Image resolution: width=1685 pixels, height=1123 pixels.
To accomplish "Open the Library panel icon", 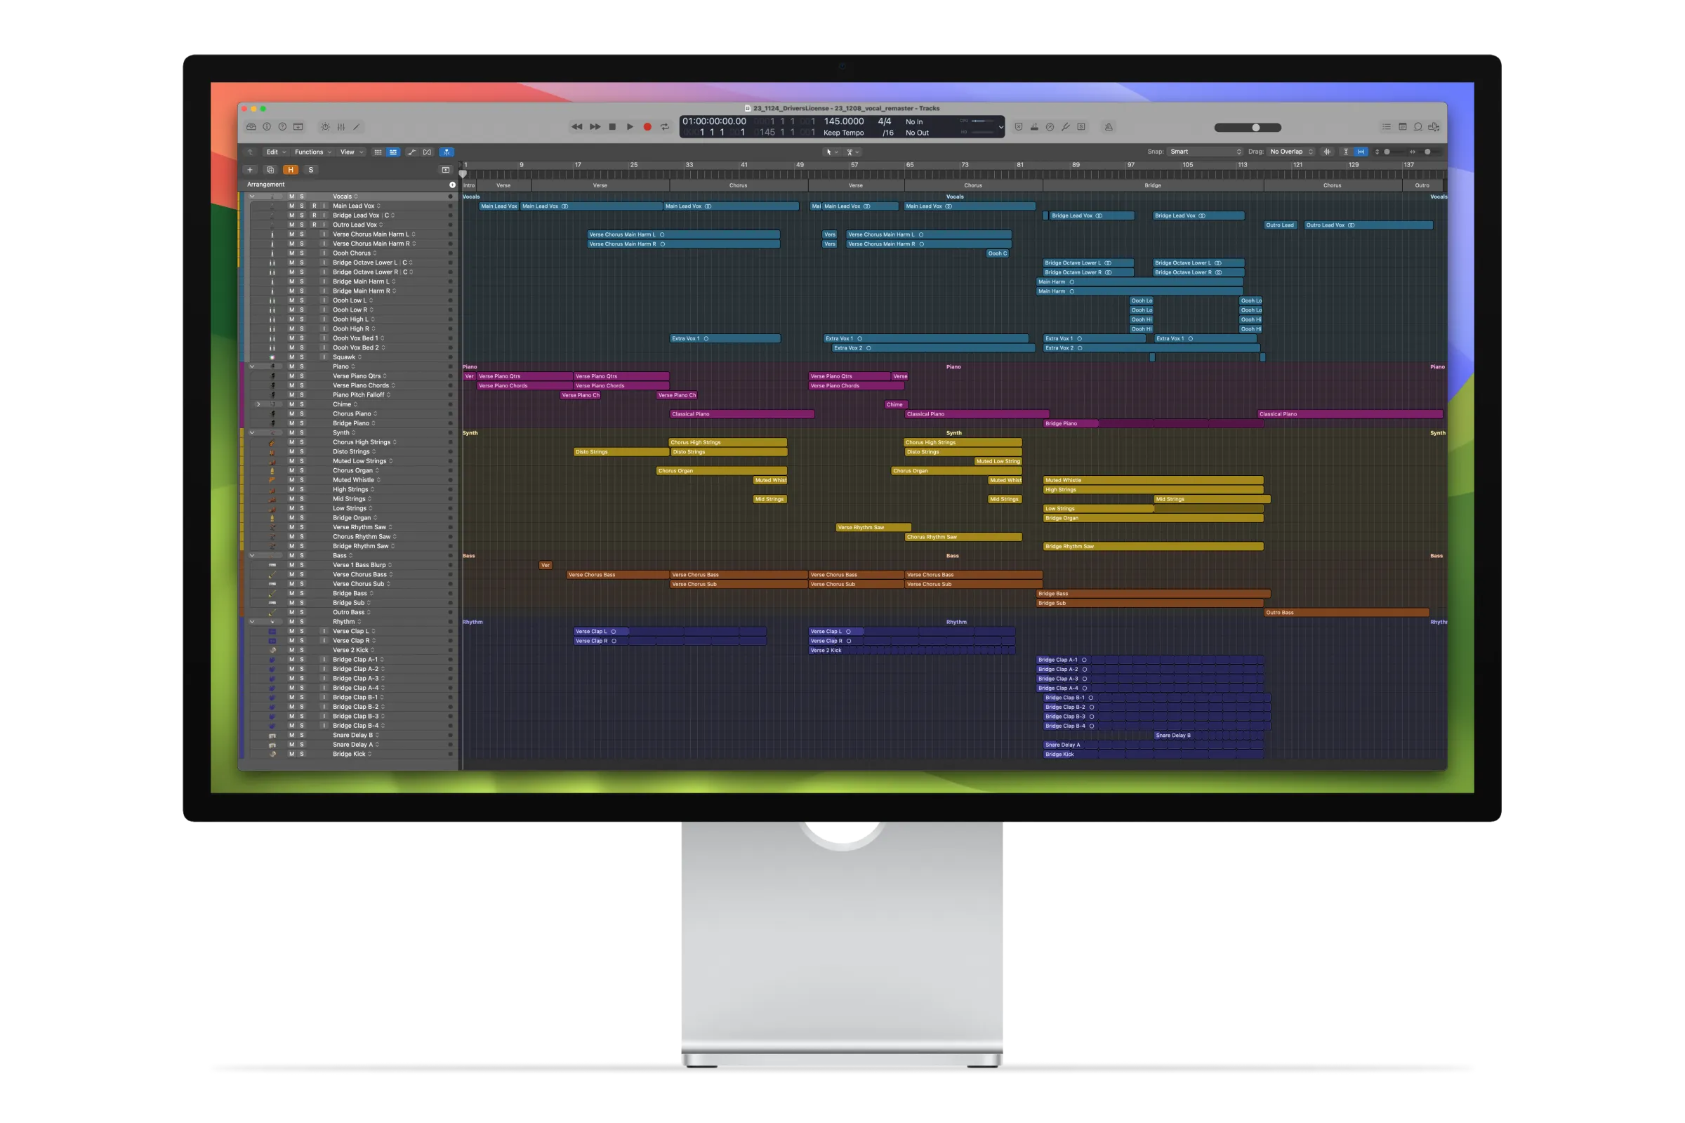I will coord(251,127).
